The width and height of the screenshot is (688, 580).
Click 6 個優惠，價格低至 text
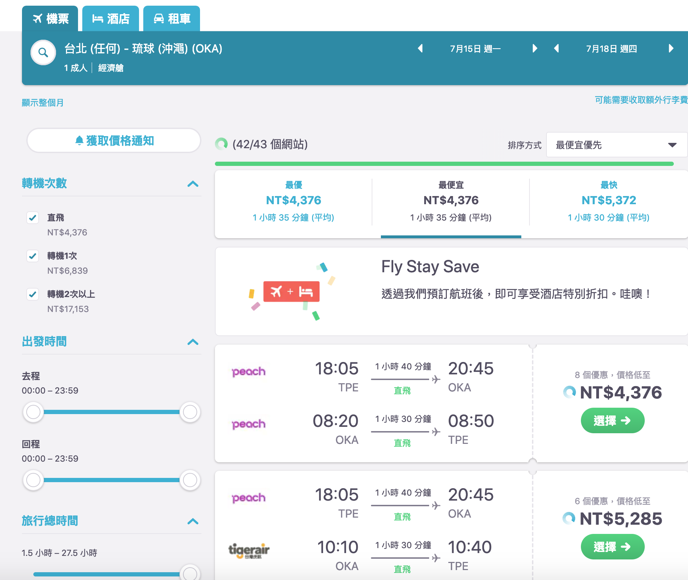click(612, 501)
